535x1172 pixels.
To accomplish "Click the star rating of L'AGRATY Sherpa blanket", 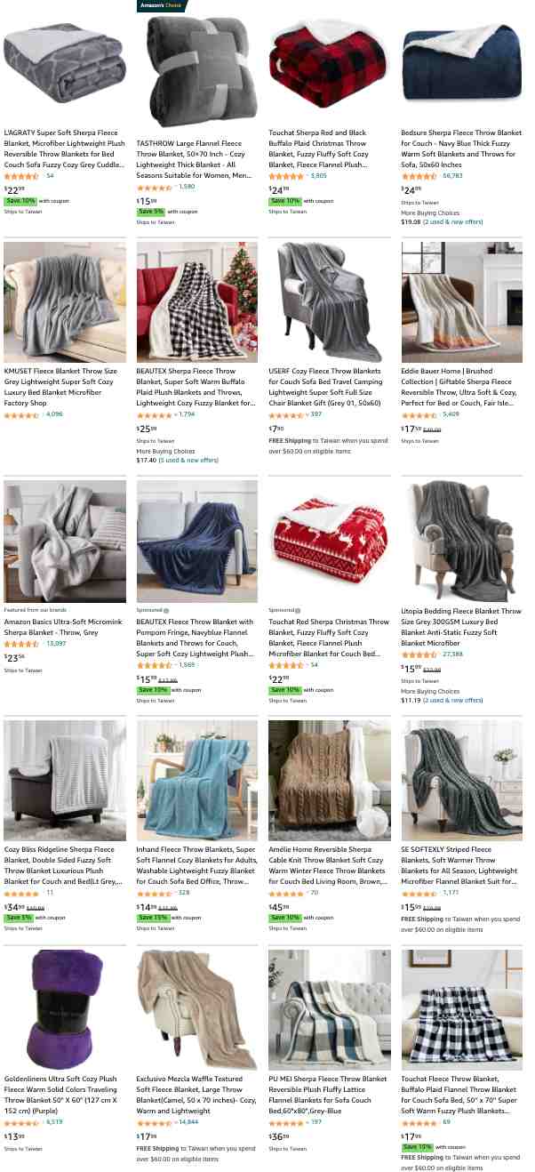I will pos(21,176).
